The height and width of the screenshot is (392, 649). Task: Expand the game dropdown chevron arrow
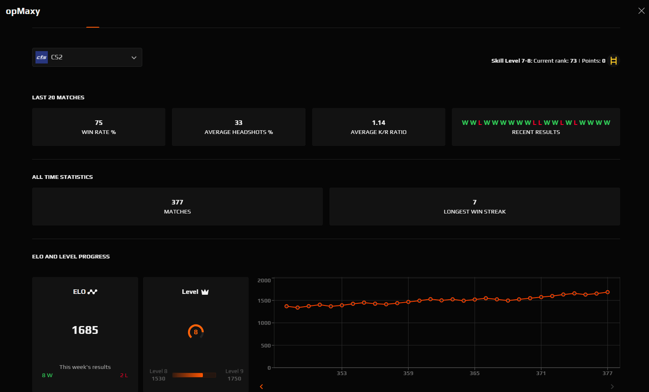pos(134,58)
